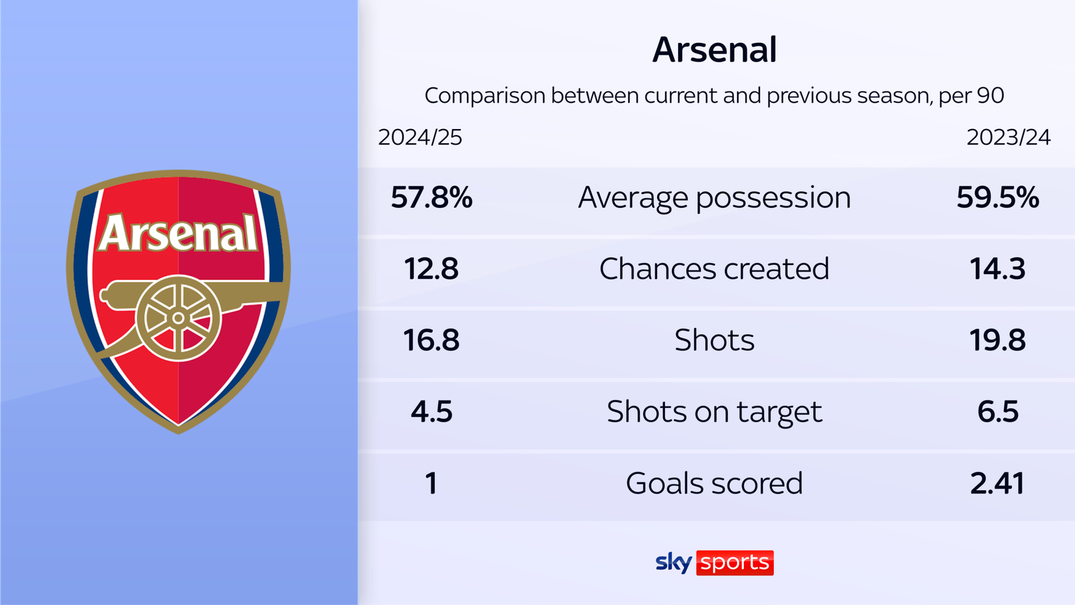Image resolution: width=1075 pixels, height=605 pixels.
Task: Click the 4.5 shots on target value
Action: pyautogui.click(x=431, y=411)
